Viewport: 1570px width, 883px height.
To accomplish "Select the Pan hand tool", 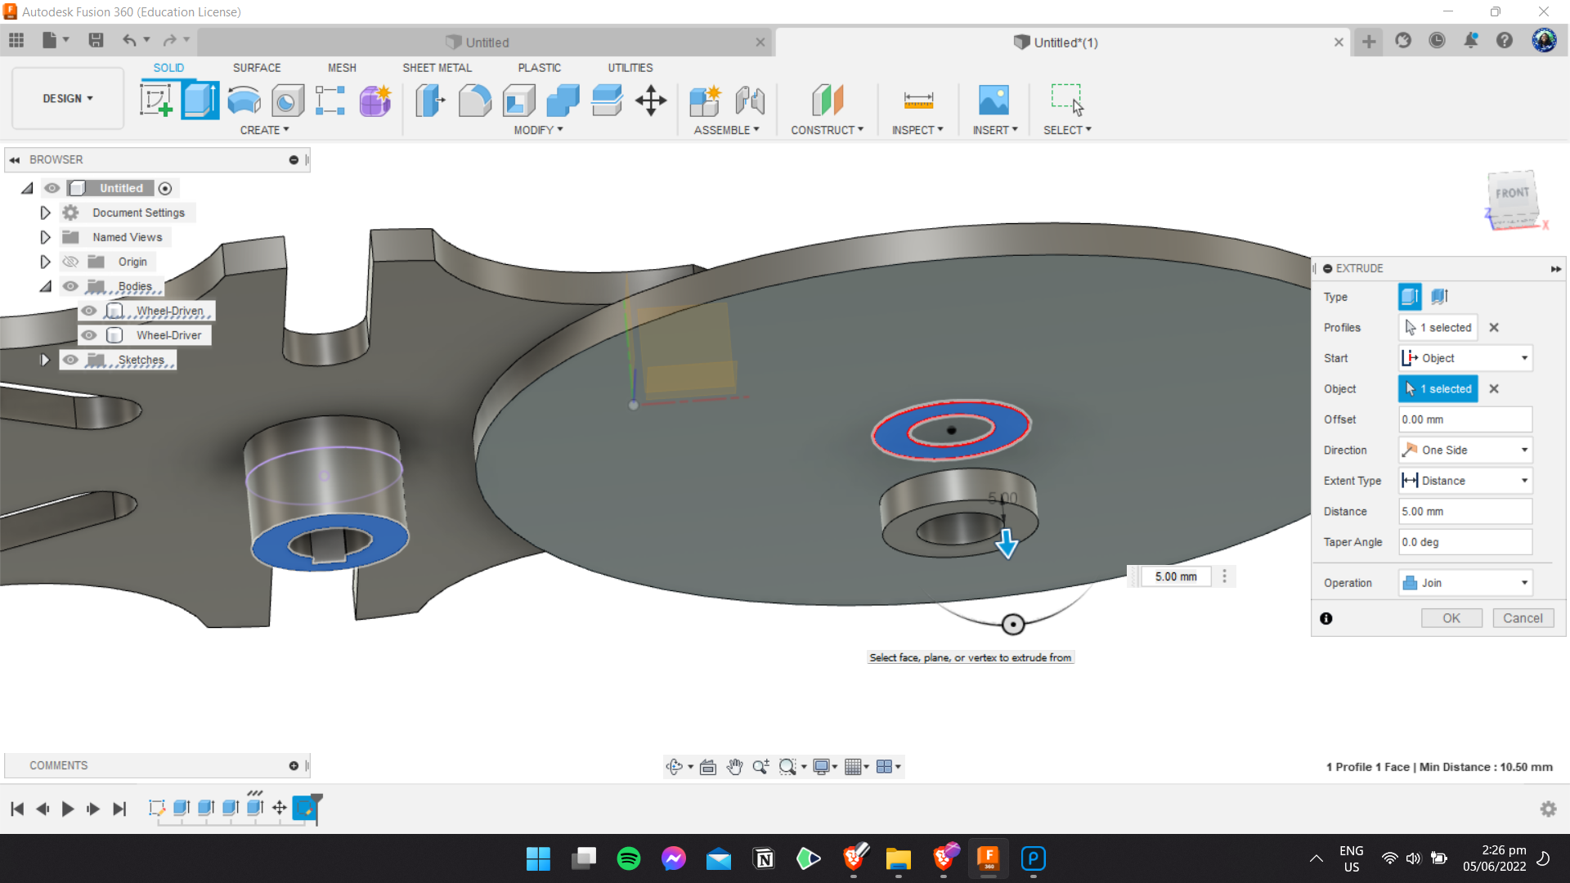I will click(734, 766).
